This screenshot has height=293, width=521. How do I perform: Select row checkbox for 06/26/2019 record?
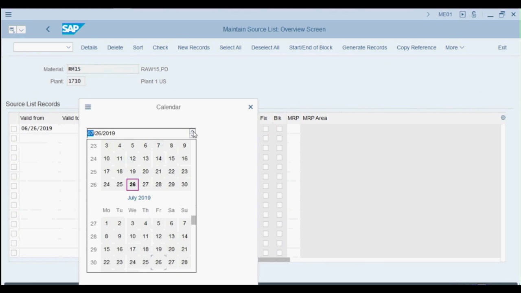pyautogui.click(x=14, y=129)
